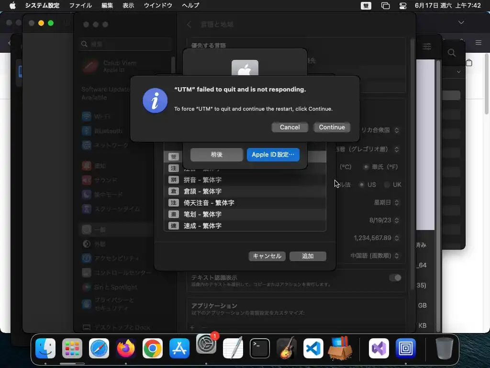The height and width of the screenshot is (368, 490).
Task: Click キャンセル in the input source sheet
Action: click(267, 256)
